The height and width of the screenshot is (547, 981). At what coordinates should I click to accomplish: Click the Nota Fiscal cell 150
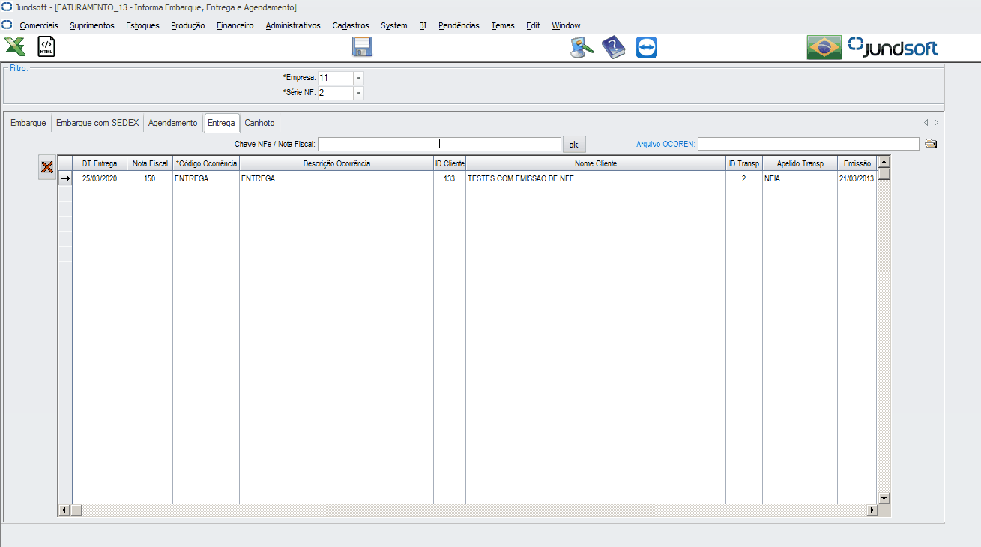click(150, 179)
